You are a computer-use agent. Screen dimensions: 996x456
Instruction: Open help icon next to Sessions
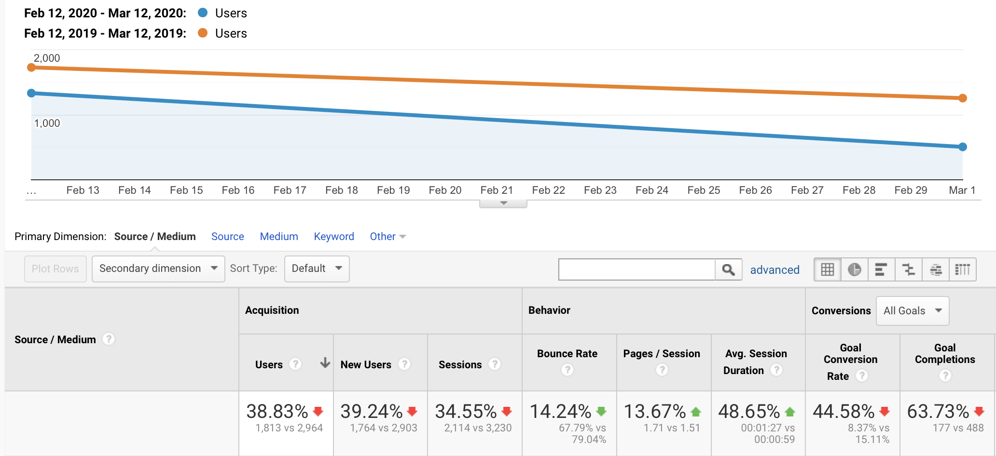495,364
